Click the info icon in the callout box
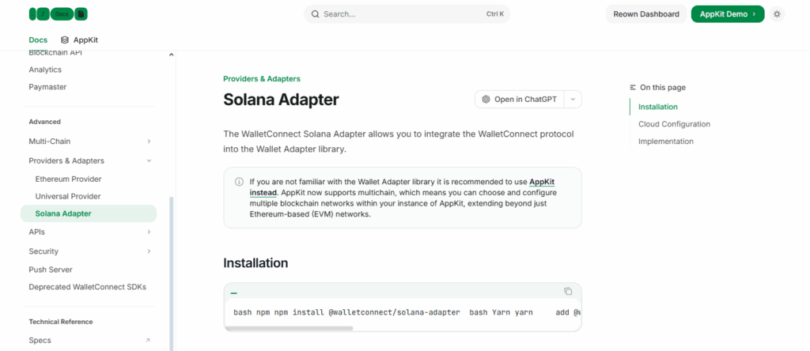The height and width of the screenshot is (351, 810). coord(239,182)
